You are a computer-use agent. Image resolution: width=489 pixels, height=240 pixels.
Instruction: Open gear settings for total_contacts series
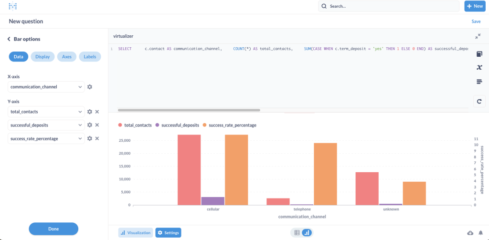[x=89, y=112]
